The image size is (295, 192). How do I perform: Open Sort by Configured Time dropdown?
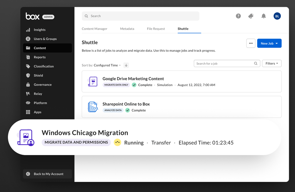(107, 65)
